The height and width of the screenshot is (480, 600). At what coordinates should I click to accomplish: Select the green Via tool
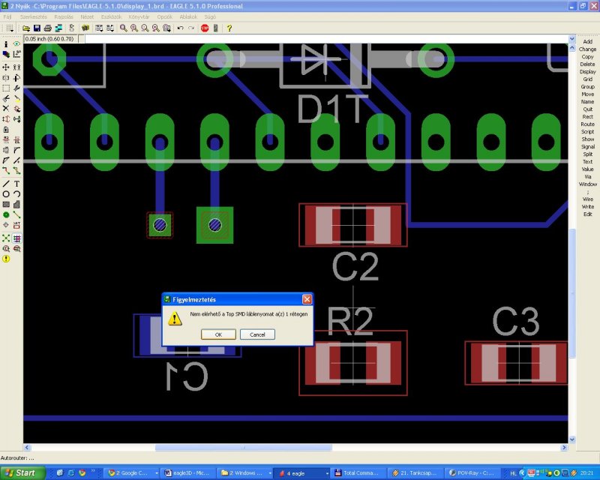coord(6,214)
